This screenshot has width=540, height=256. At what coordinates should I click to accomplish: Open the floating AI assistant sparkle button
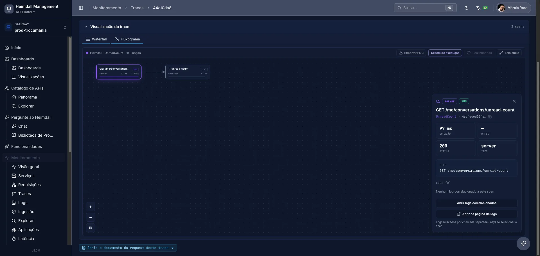523,244
